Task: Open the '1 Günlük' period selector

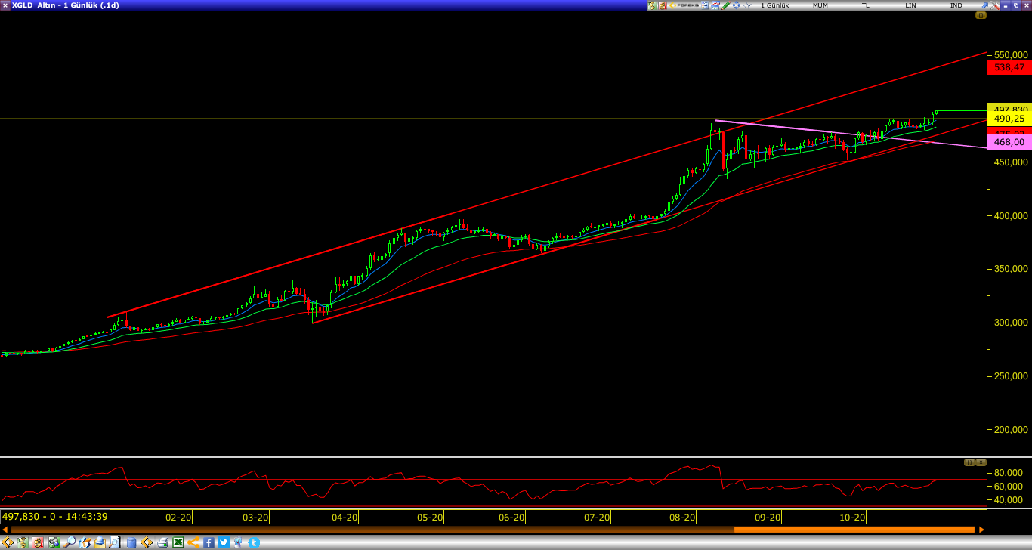Action: point(774,5)
